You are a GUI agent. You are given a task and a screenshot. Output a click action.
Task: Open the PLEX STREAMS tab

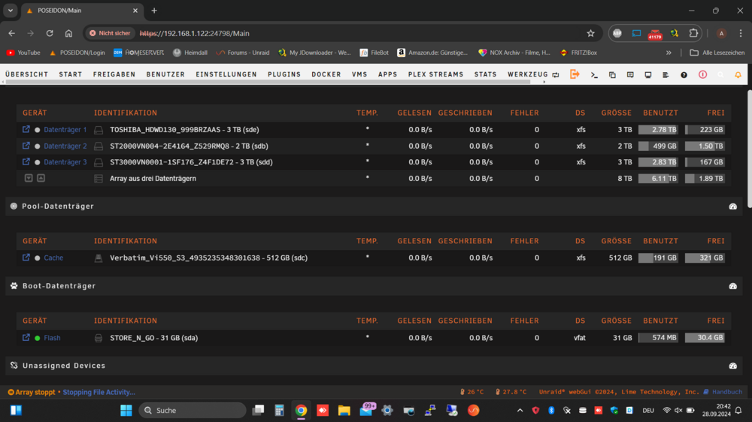tap(436, 74)
